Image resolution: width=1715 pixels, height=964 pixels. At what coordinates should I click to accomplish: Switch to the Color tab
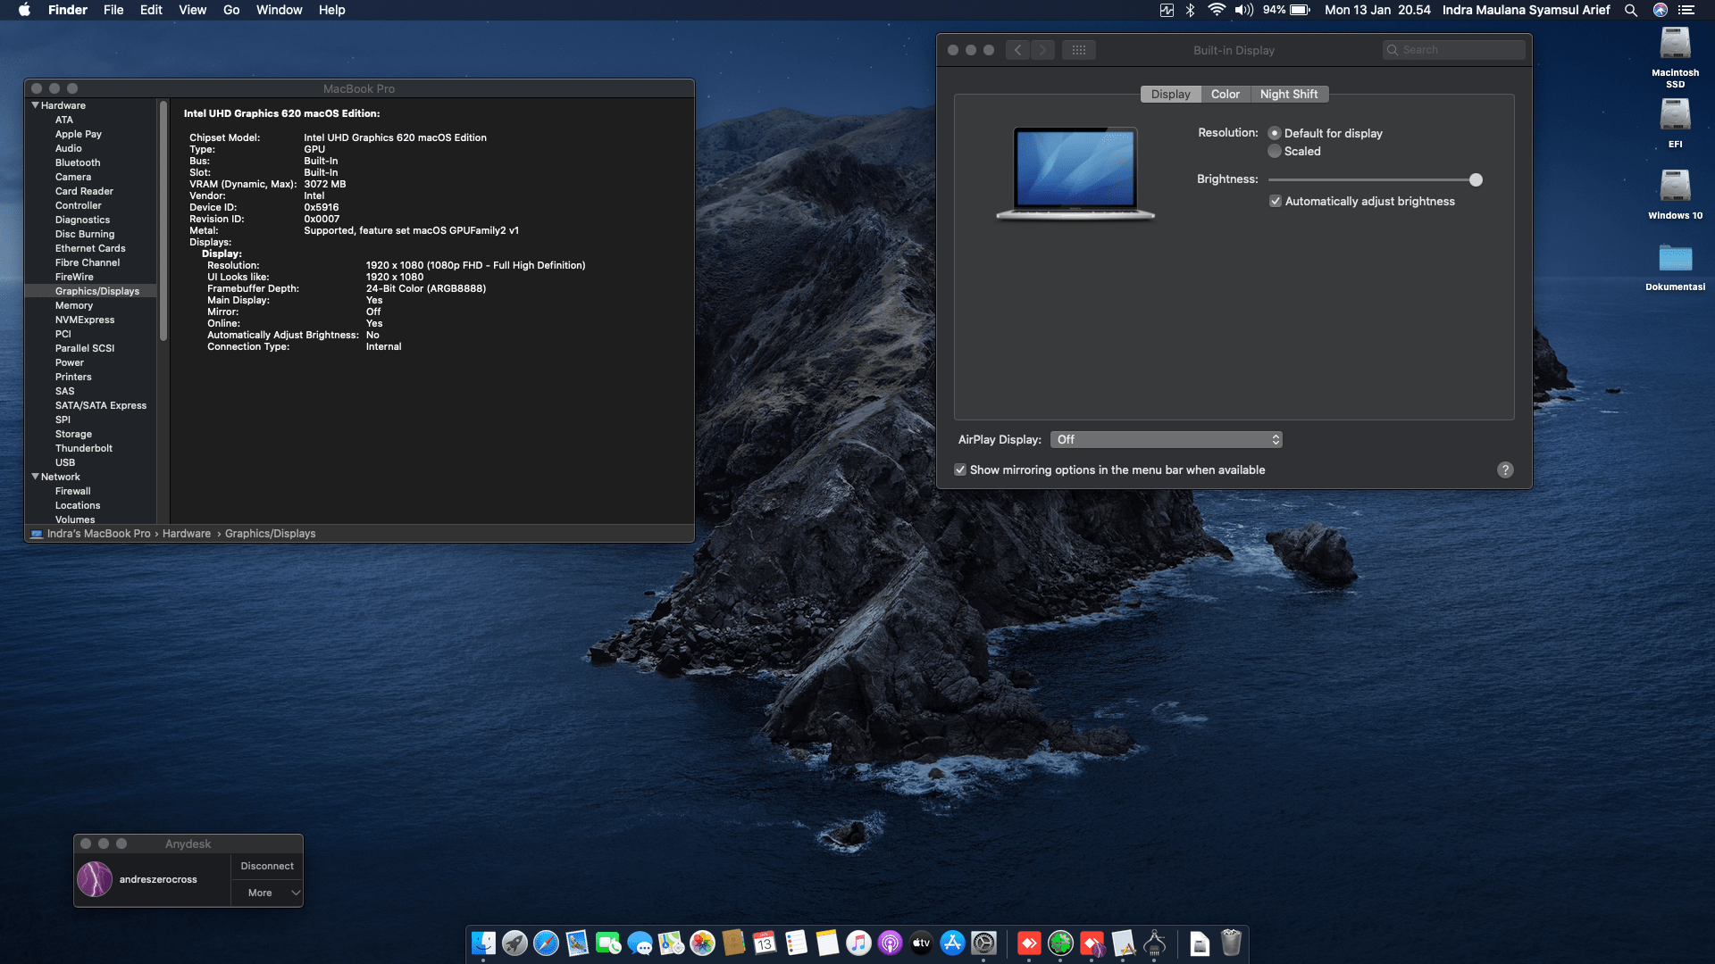point(1226,94)
